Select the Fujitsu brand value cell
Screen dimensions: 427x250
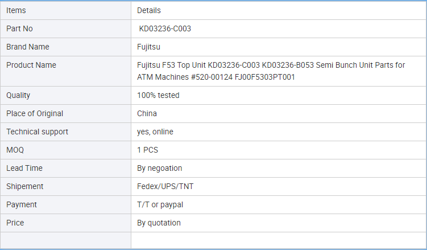150,47
